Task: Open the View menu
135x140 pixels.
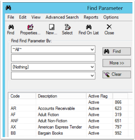Action: [x=36, y=17]
